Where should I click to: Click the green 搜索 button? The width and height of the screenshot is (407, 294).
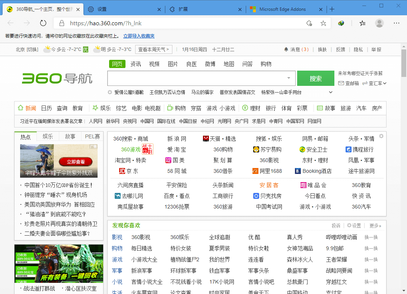click(315, 78)
